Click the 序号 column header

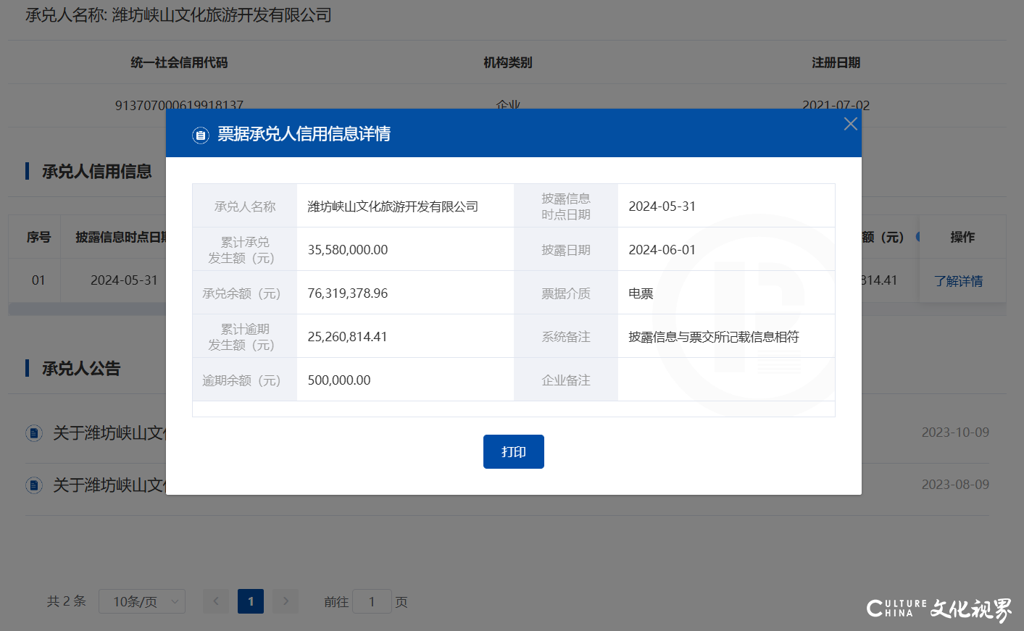(38, 237)
